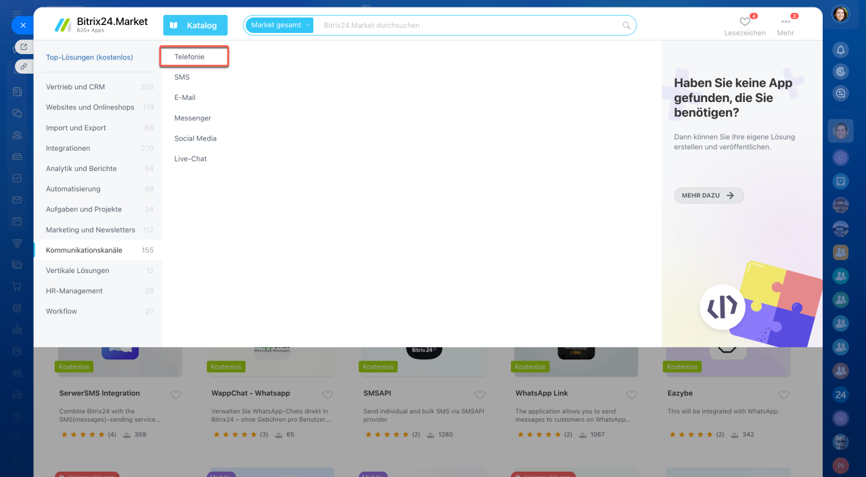The height and width of the screenshot is (477, 866).
Task: Open Top-Lösungen (kostenlos) link
Action: pyautogui.click(x=89, y=57)
